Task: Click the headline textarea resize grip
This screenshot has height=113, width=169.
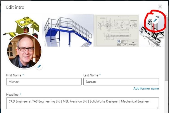Action: point(157,108)
